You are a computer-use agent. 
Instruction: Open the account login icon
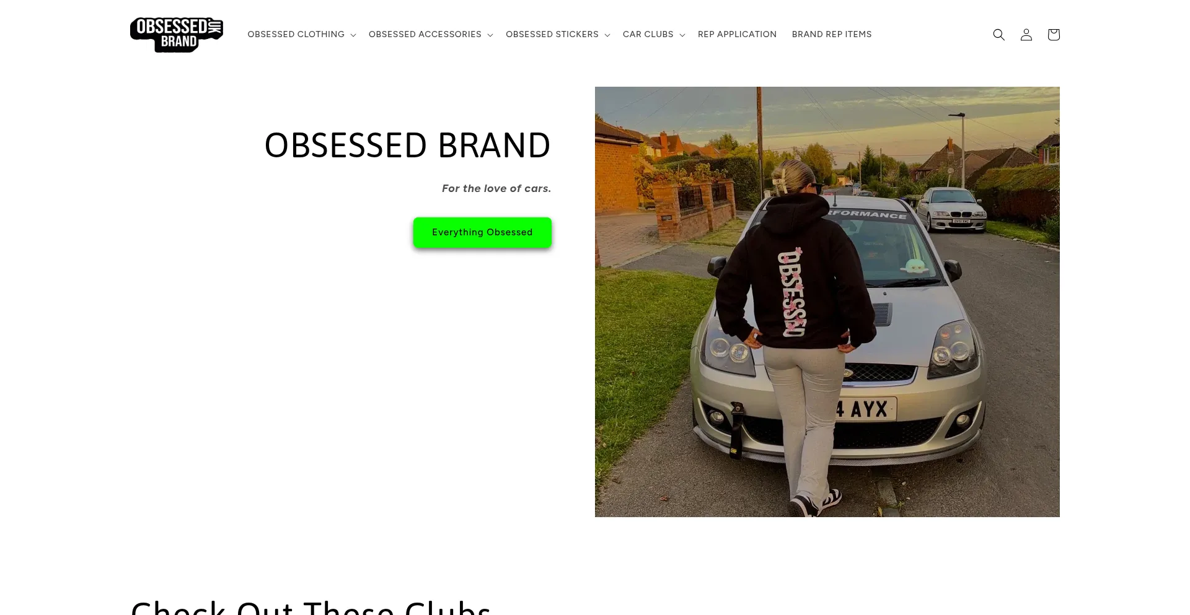(x=1026, y=35)
